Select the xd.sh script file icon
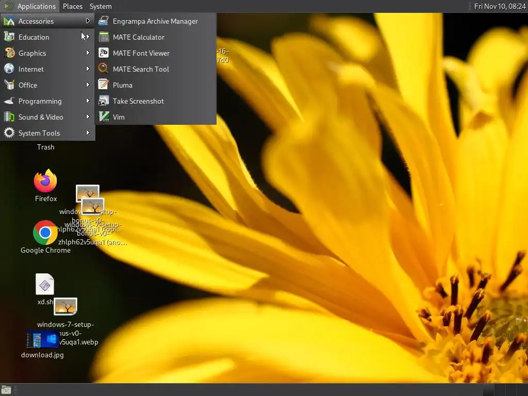 pos(45,284)
